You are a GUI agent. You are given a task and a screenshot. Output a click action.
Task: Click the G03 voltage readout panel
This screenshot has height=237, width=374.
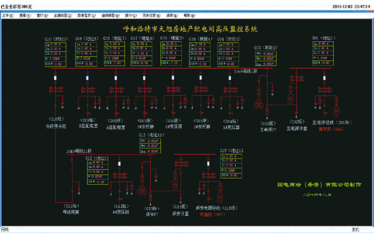click(265, 58)
